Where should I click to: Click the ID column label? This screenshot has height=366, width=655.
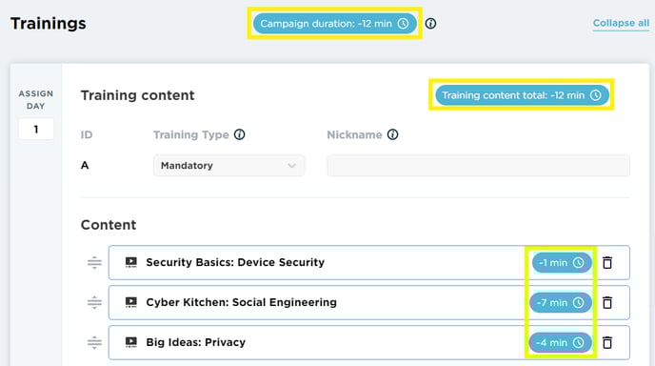click(87, 134)
